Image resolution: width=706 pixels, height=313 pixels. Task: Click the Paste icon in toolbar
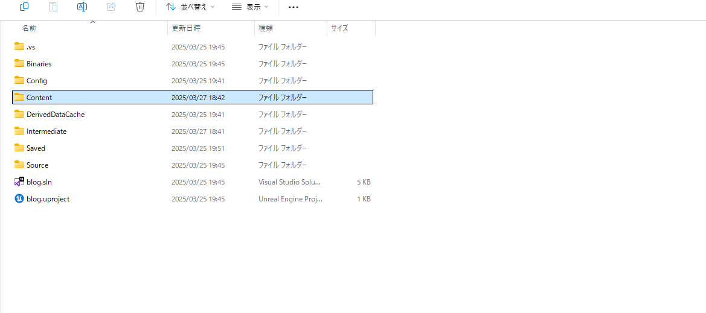click(x=53, y=7)
